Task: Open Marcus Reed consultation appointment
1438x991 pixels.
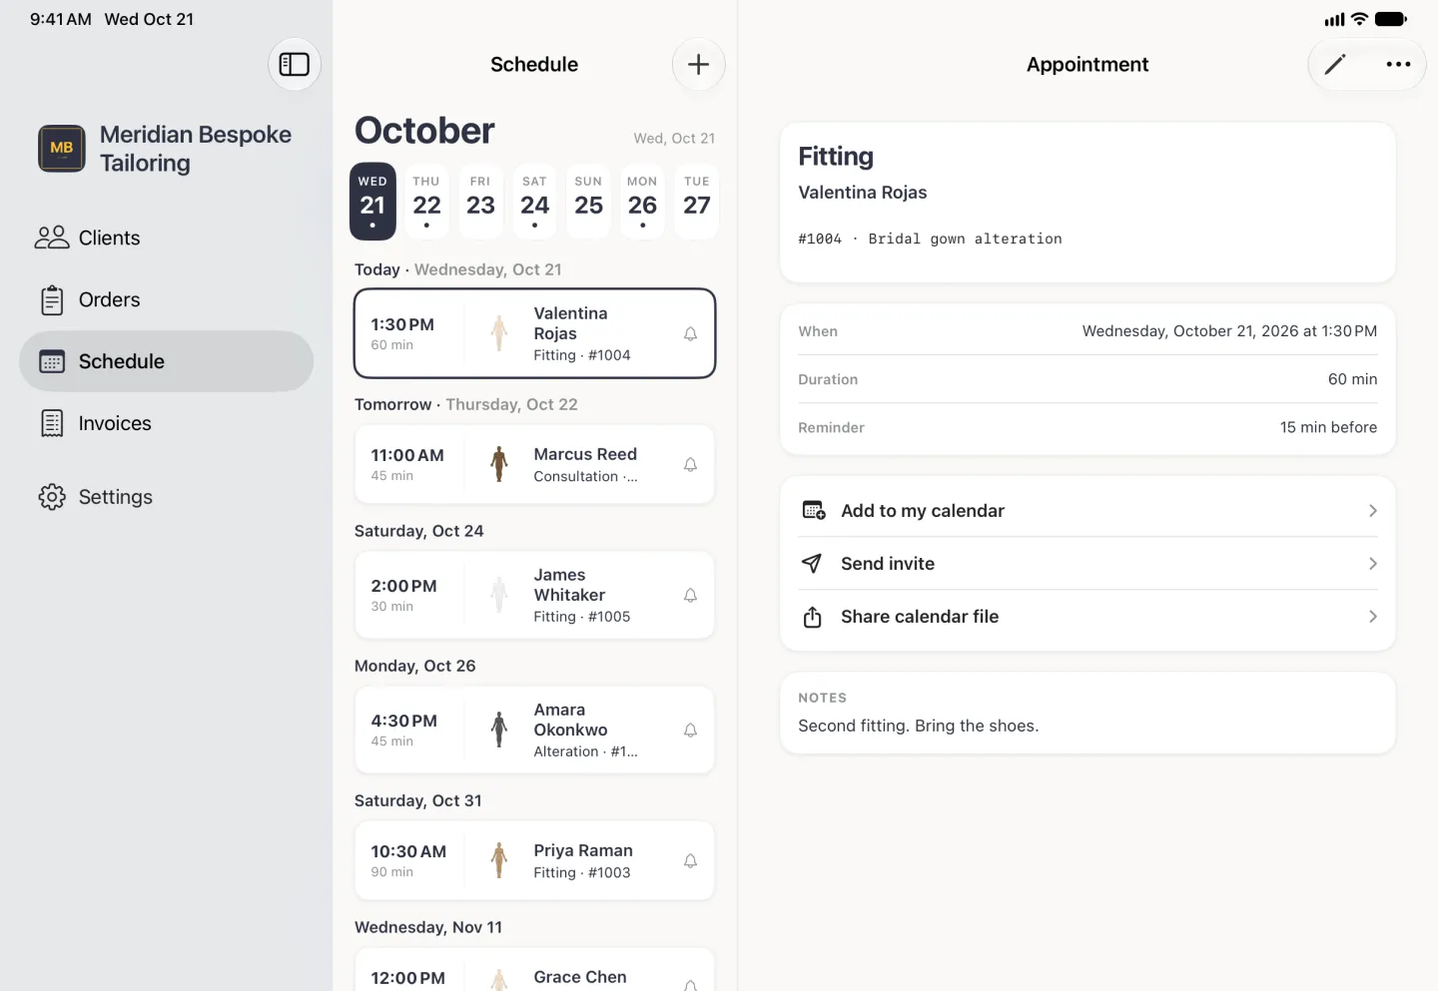Action: (535, 465)
